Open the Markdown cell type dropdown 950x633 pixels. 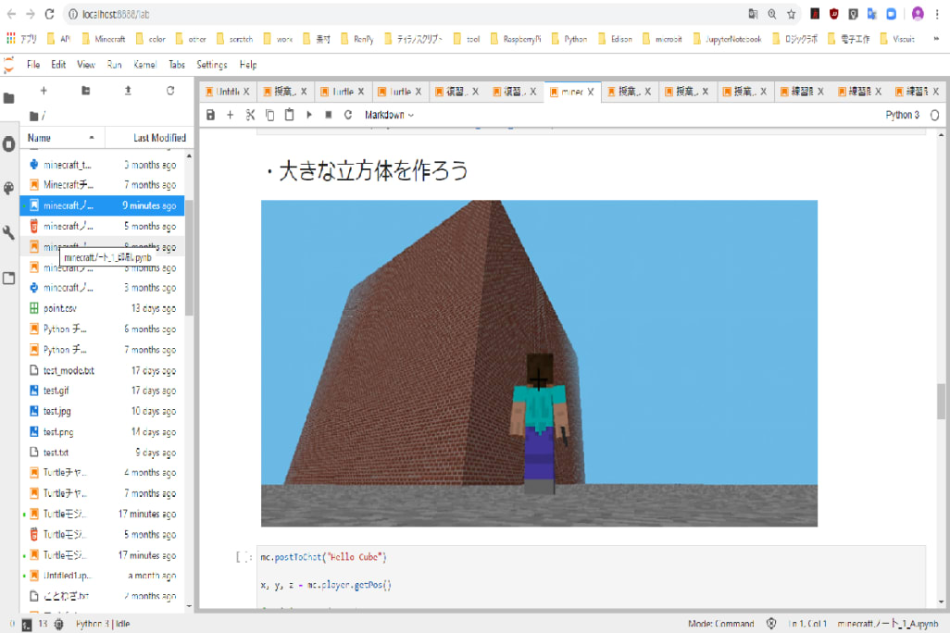point(389,115)
